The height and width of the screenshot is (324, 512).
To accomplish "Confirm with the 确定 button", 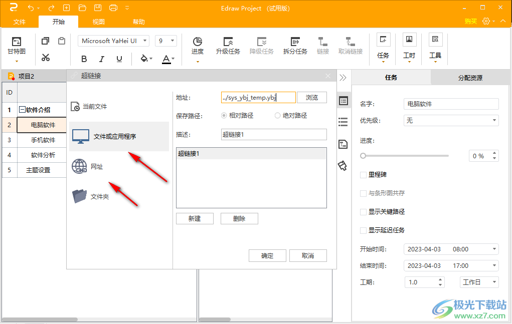I will click(x=267, y=256).
